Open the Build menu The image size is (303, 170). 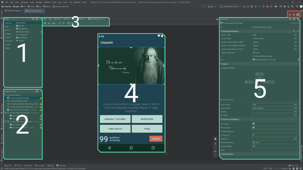[x=54, y=2]
